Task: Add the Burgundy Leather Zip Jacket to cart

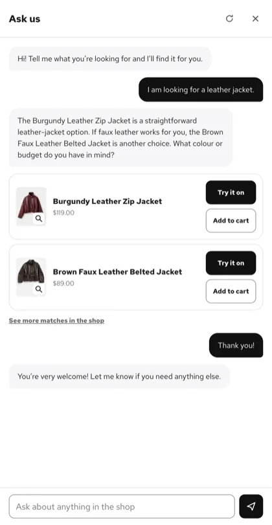Action: point(231,221)
